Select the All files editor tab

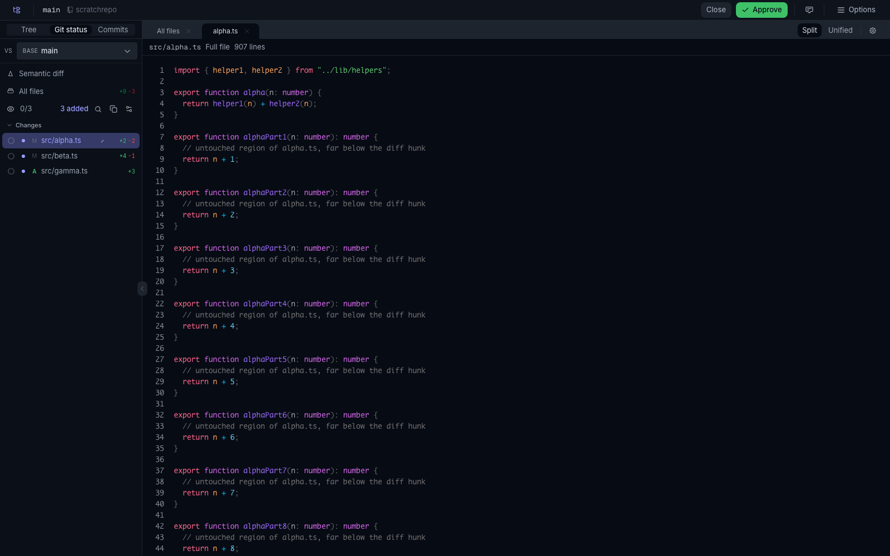pyautogui.click(x=168, y=31)
